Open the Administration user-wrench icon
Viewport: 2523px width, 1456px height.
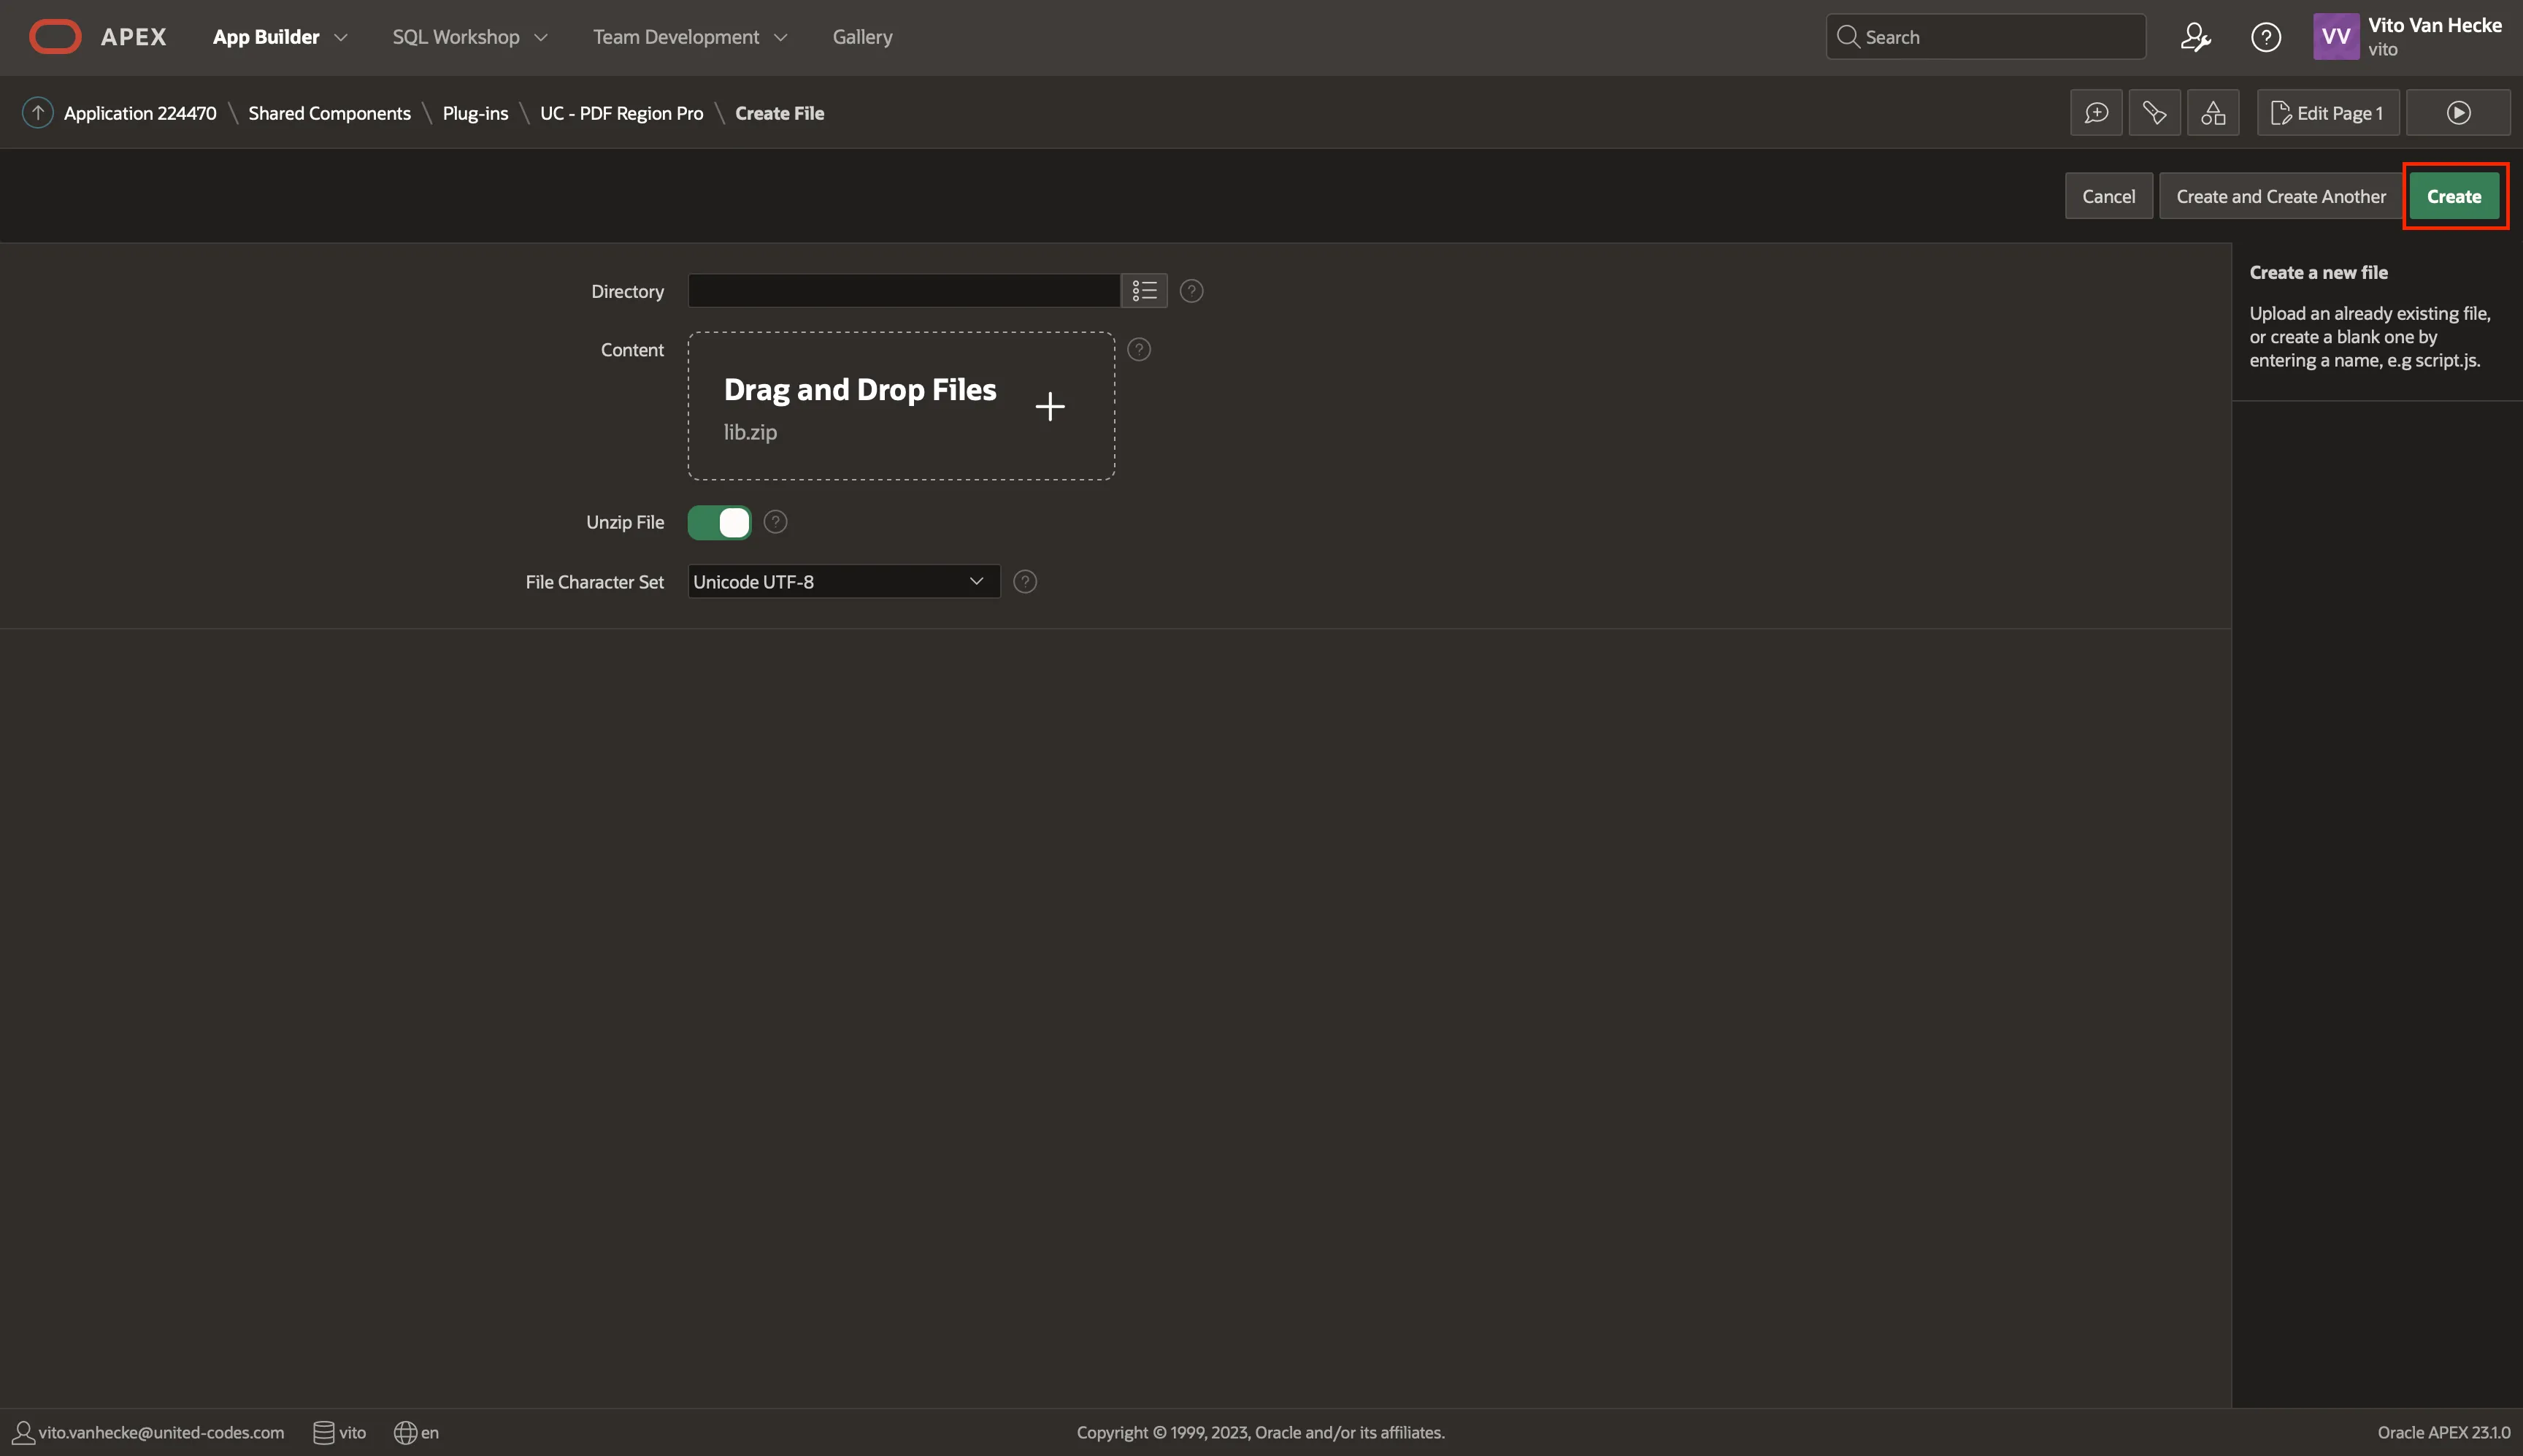[2194, 37]
